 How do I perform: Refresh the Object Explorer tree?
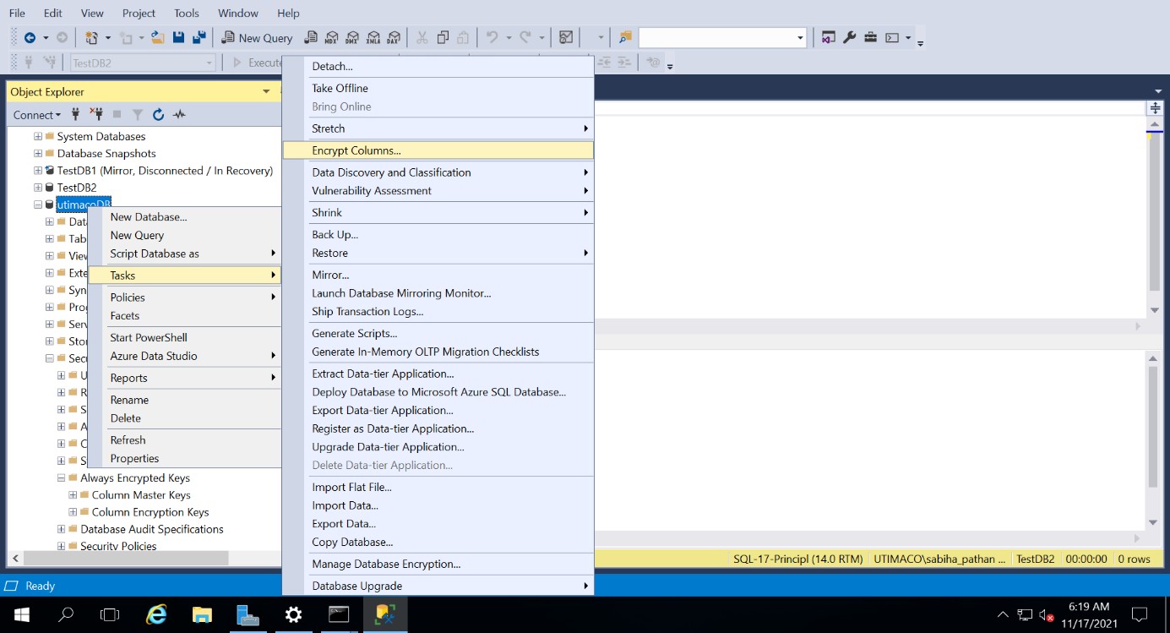click(158, 114)
